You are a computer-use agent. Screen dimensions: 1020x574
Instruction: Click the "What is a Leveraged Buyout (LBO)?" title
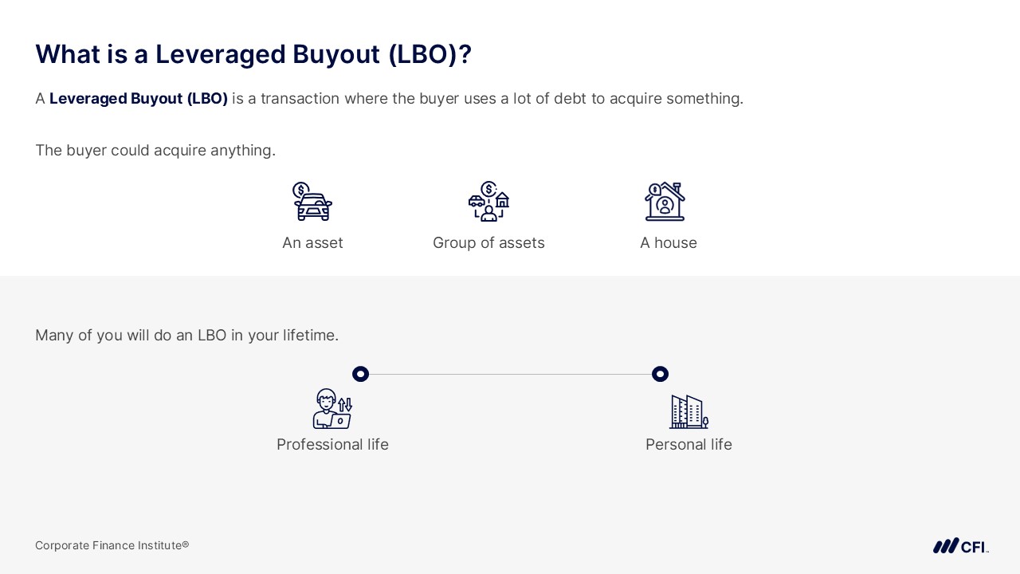(253, 54)
